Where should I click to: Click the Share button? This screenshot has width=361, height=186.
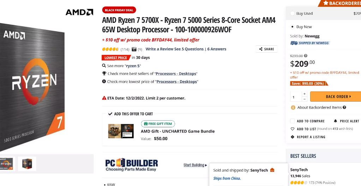click(266, 49)
